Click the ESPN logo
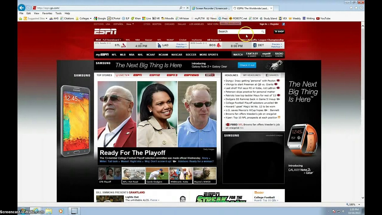 pos(105,31)
